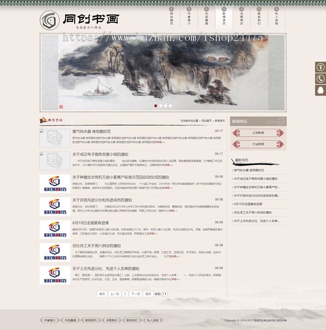Click footer link 联系我们
The width and height of the screenshot is (326, 330).
132,320
